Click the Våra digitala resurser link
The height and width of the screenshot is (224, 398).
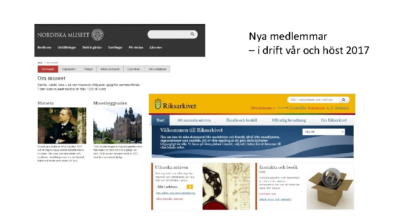(170, 199)
